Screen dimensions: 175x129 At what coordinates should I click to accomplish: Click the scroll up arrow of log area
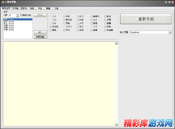pos(117,44)
